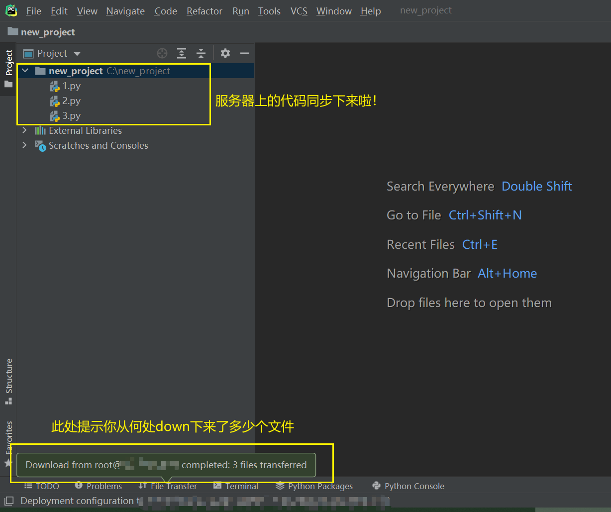This screenshot has width=611, height=512.
Task: Click the tool windows toggle icon in status bar
Action: (9, 501)
